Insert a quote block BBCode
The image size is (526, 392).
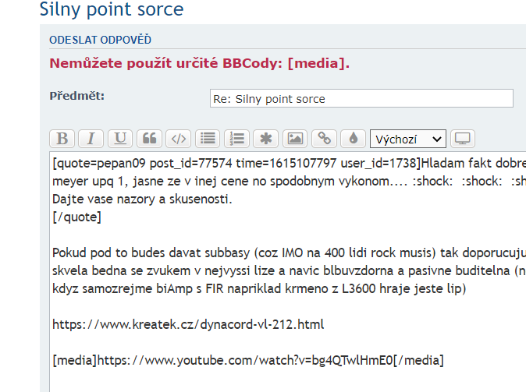[149, 139]
